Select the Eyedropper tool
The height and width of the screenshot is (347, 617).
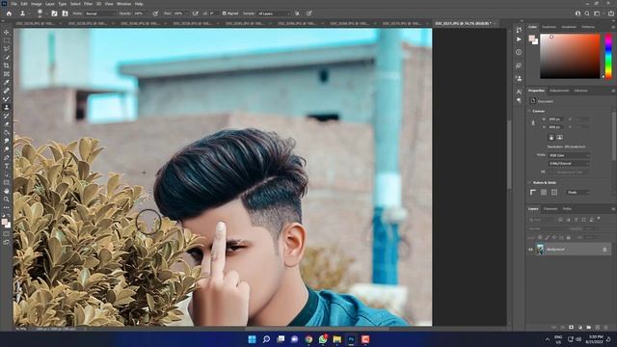tap(7, 82)
